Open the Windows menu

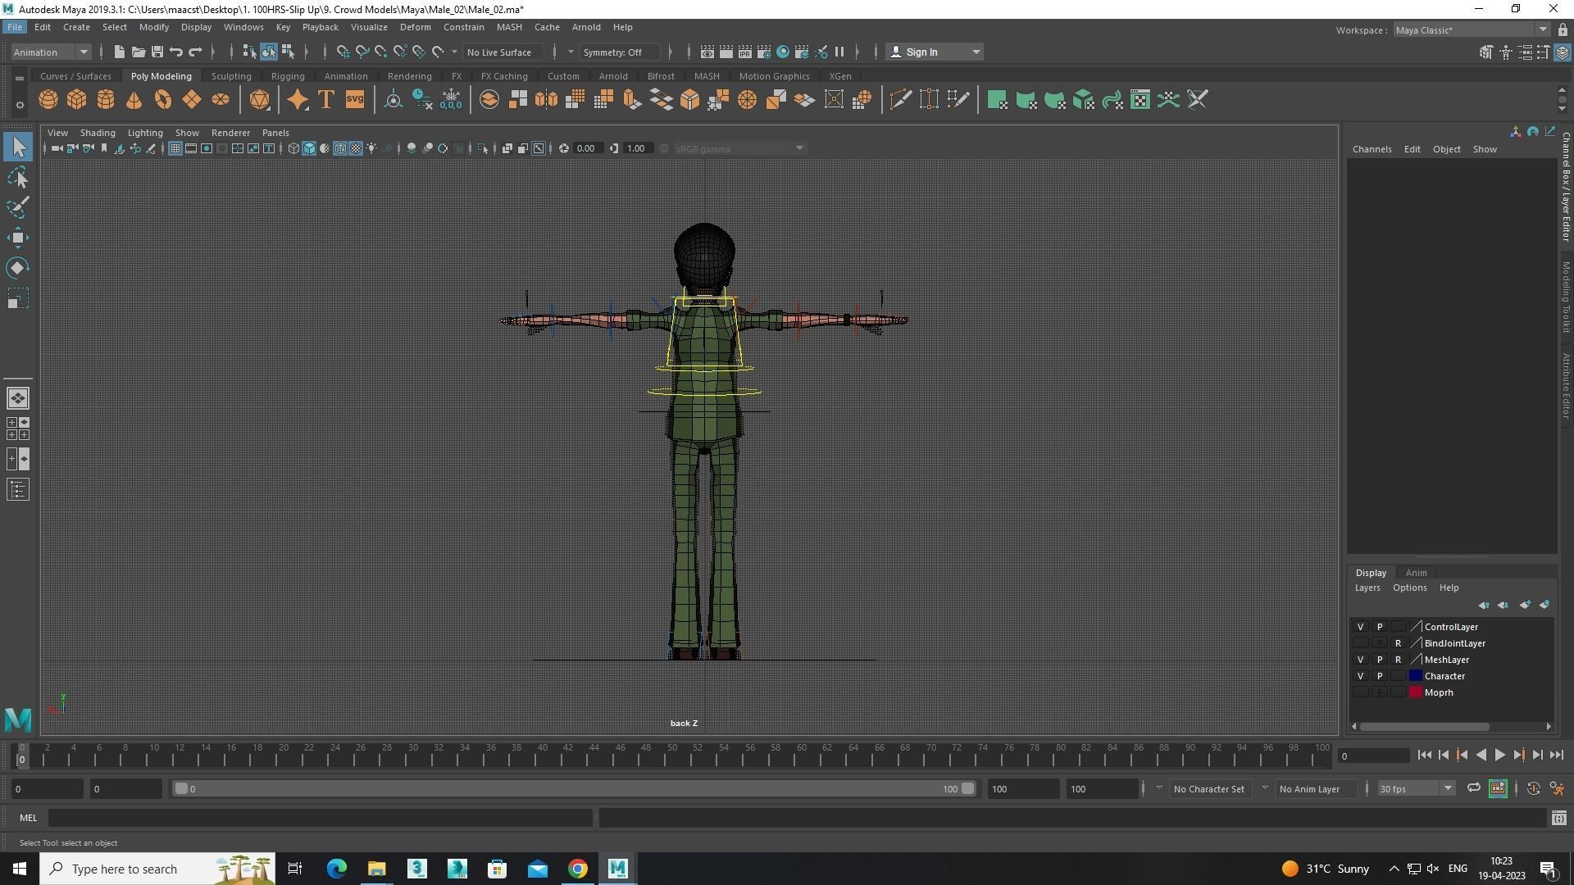[243, 27]
